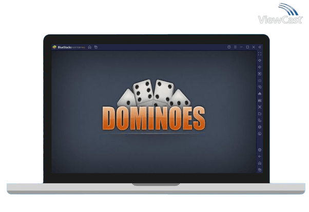Open the BlueStacks hamburger menu

pos(235,47)
